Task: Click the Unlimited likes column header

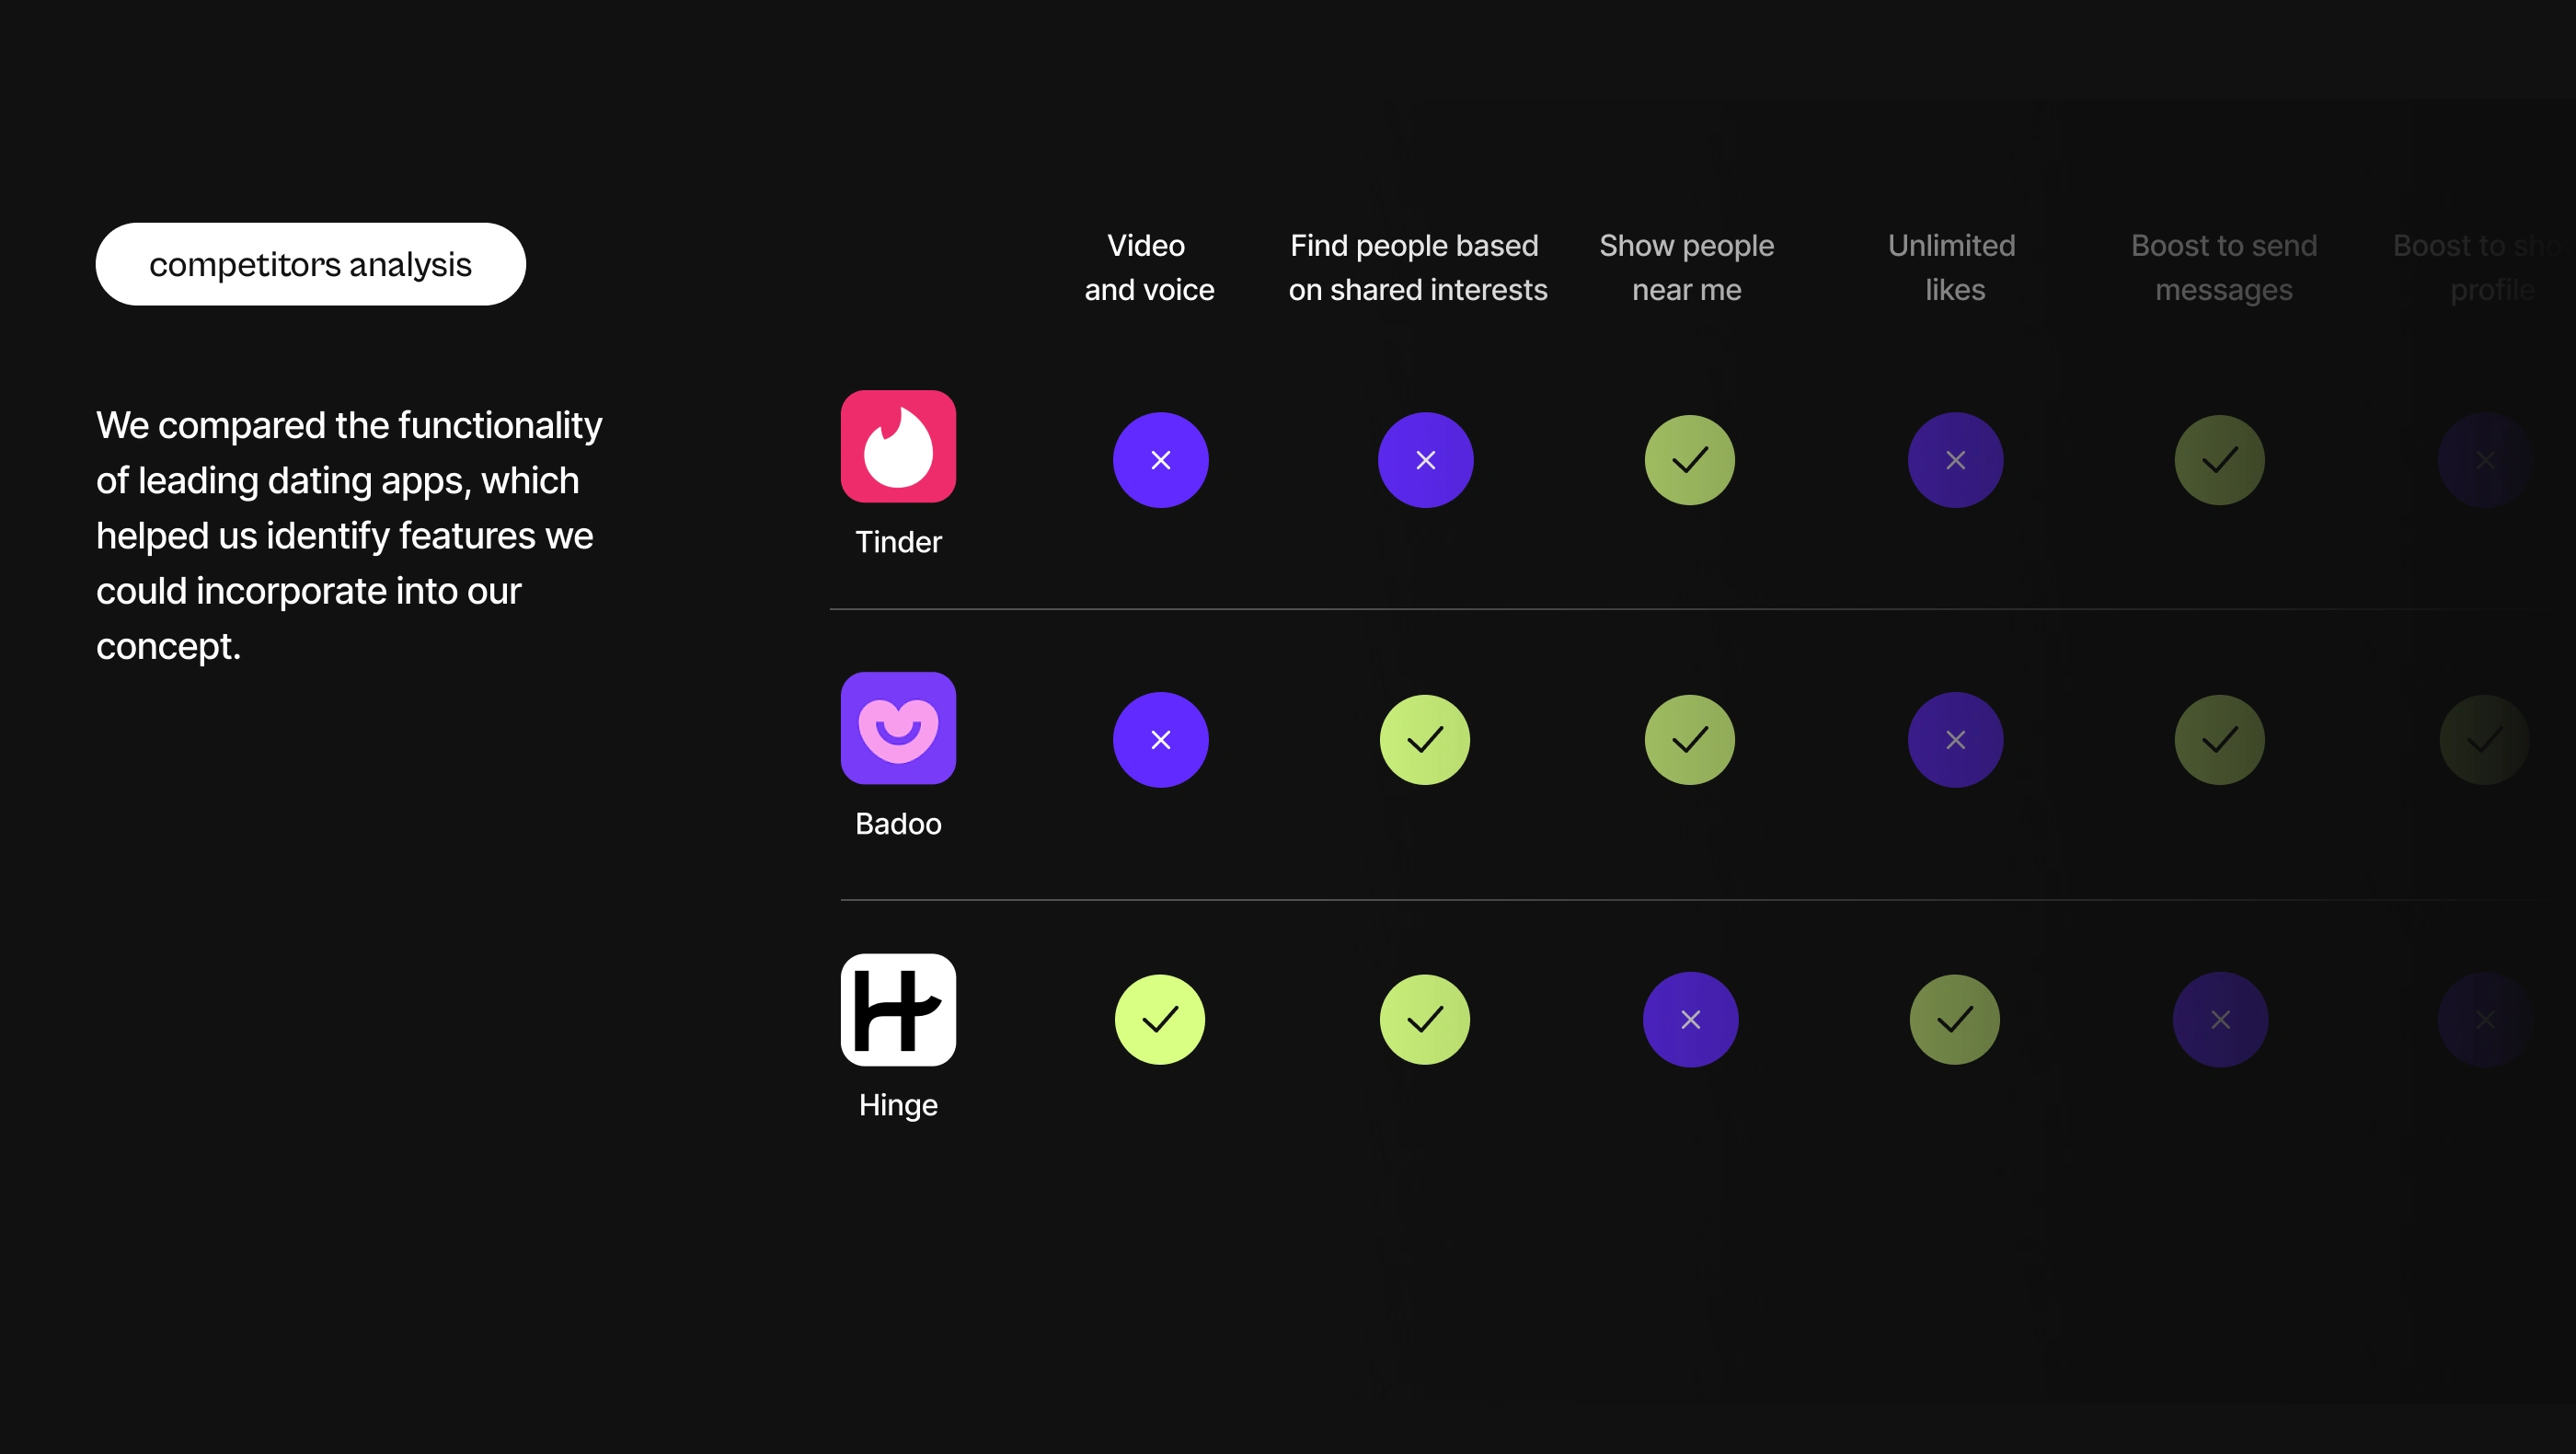Action: point(1952,267)
